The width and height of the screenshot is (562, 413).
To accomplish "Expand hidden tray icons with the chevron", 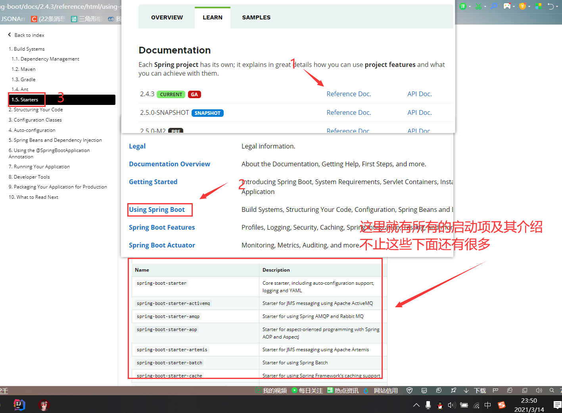I will [416, 405].
